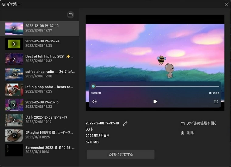
Task: Click thumbnail of Best of lofi hip hop clip
Action: click(14, 59)
